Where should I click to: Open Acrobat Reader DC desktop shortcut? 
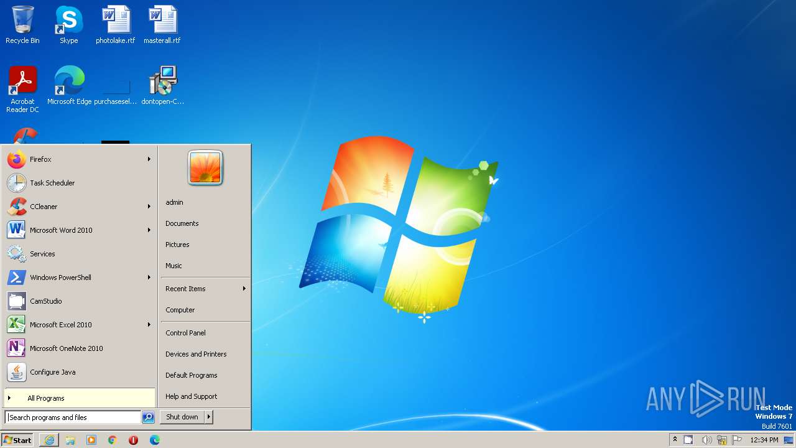[22, 90]
